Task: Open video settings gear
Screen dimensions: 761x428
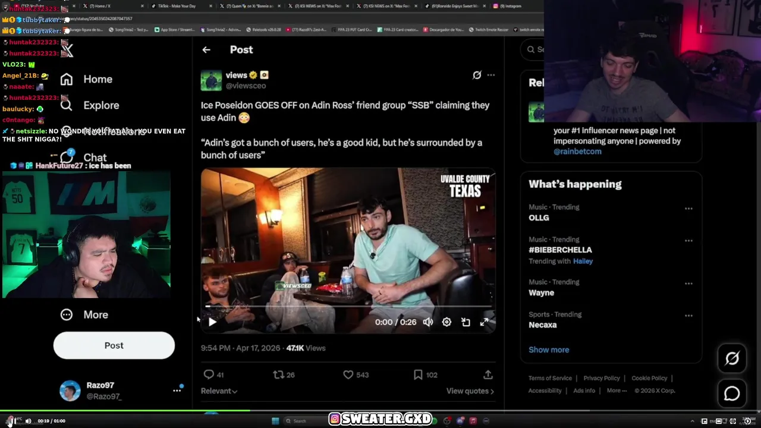Action: 446,322
